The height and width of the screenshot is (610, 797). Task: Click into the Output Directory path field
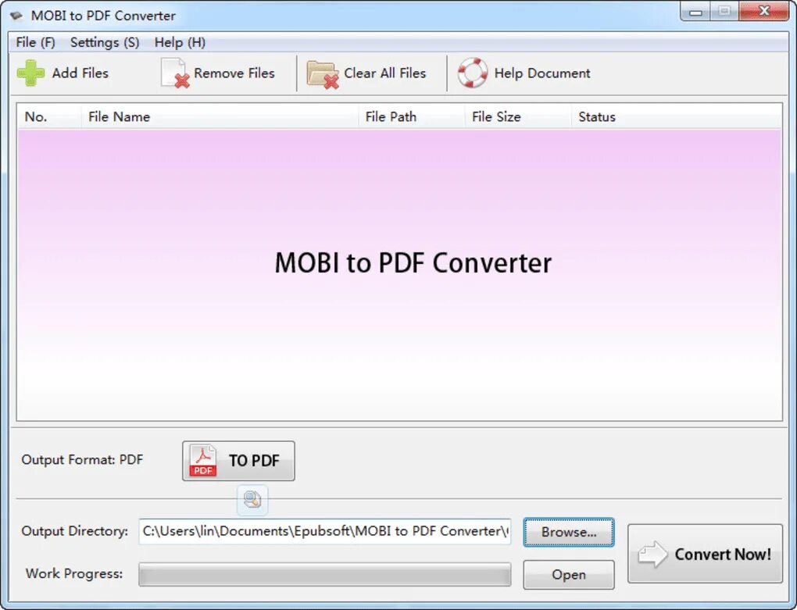(x=325, y=531)
